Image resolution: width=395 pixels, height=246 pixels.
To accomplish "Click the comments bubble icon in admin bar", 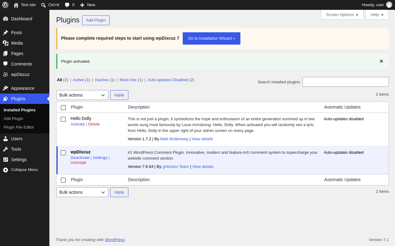I will pyautogui.click(x=67, y=5).
